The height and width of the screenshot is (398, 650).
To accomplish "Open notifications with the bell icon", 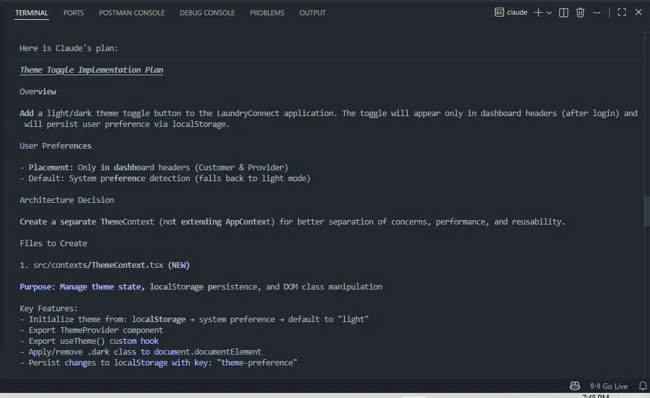I will [642, 385].
